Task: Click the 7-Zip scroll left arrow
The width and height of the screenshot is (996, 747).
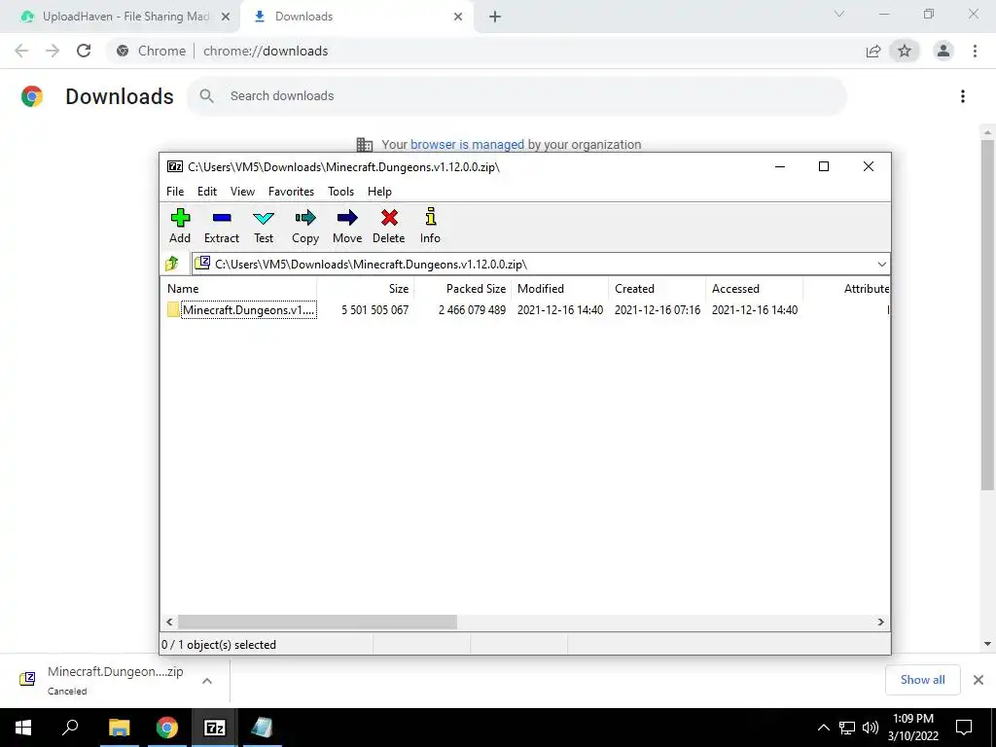Action: point(169,622)
